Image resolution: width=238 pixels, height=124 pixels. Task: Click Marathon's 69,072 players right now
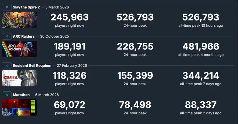pyautogui.click(x=70, y=105)
